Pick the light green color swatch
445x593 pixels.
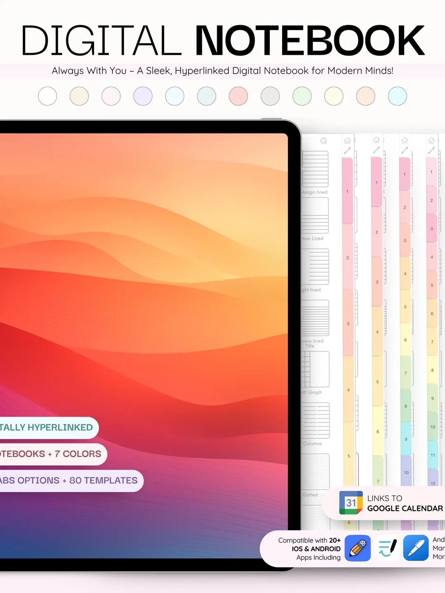[302, 96]
